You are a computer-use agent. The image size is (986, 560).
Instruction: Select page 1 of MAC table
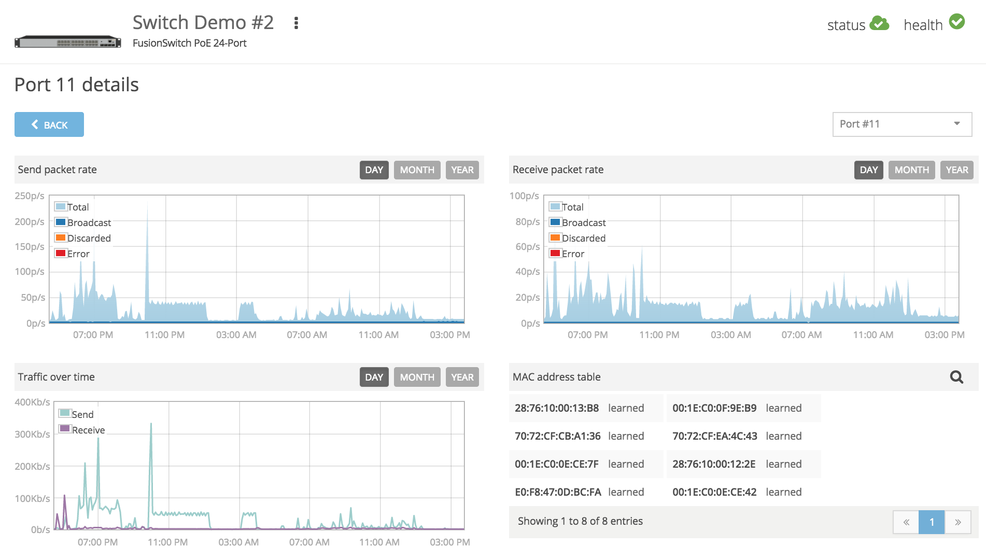click(x=932, y=522)
